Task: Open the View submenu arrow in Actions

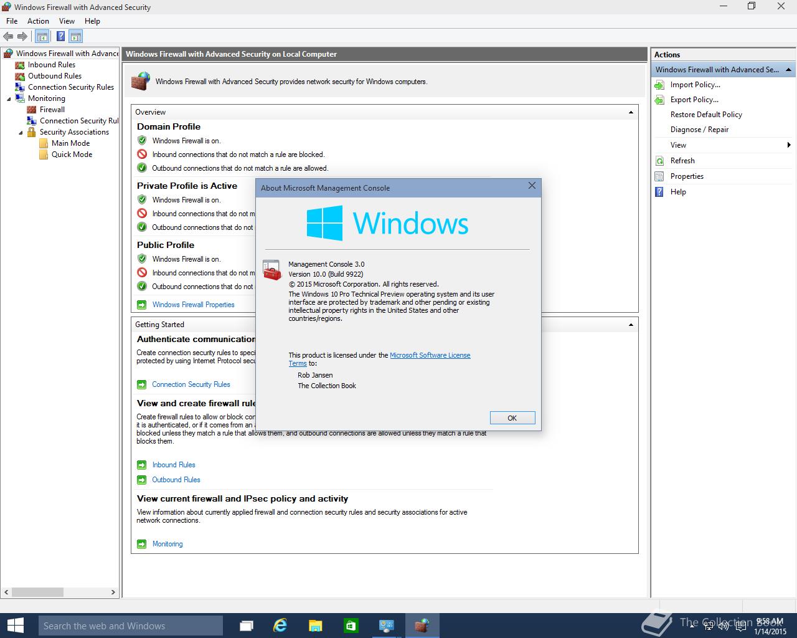Action: 789,145
